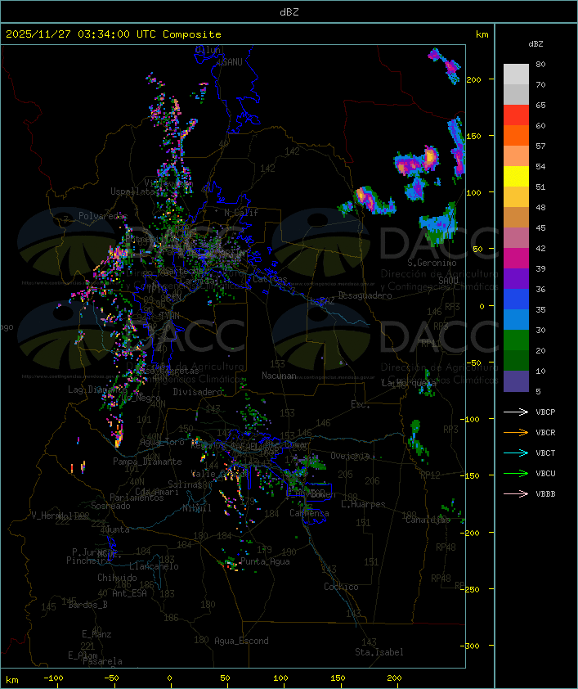The height and width of the screenshot is (689, 578).
Task: Select the VBCT legend label
Action: [x=545, y=453]
